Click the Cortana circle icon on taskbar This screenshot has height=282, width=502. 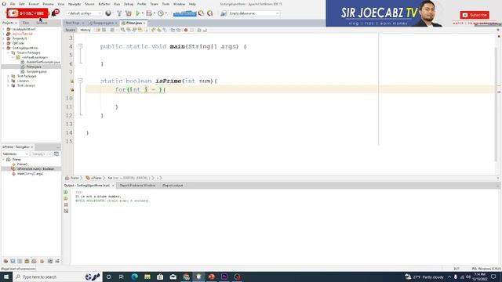click(108, 277)
